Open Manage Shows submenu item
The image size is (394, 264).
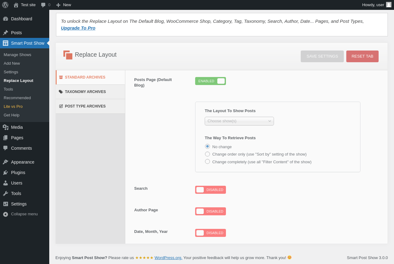coord(18,55)
